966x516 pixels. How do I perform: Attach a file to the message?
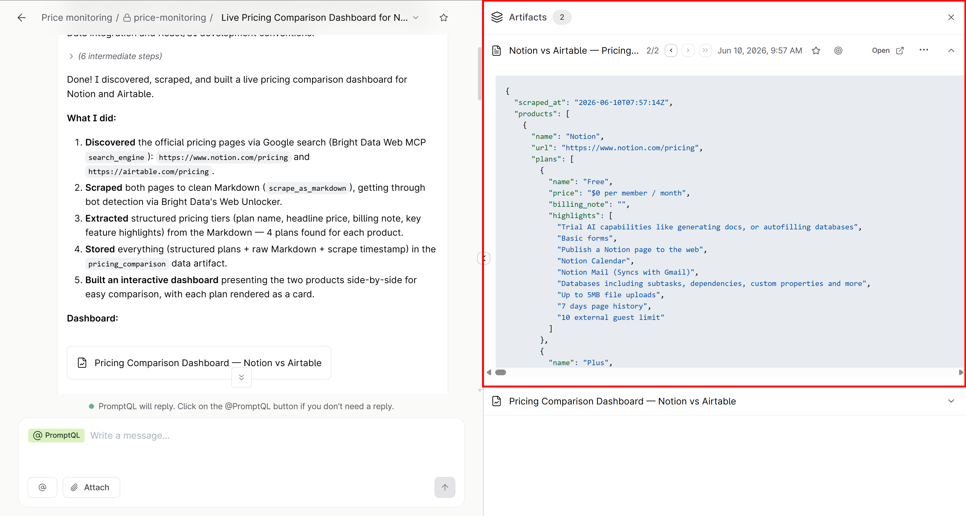click(91, 487)
